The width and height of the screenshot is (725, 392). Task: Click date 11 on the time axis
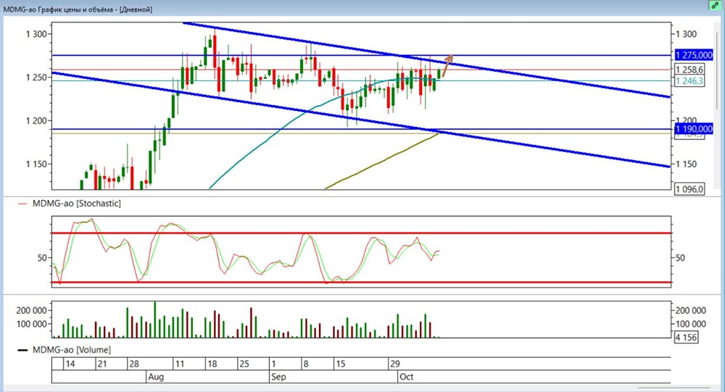pyautogui.click(x=179, y=364)
